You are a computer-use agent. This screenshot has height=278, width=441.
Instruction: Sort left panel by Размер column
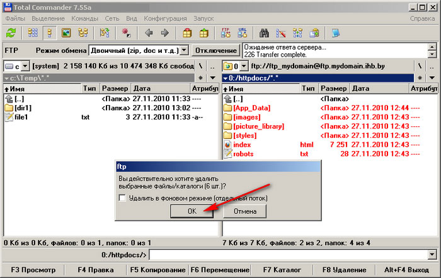[115, 89]
